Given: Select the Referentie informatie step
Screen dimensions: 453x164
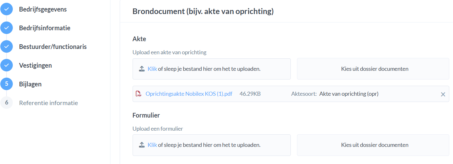Looking at the screenshot, I should click(48, 103).
